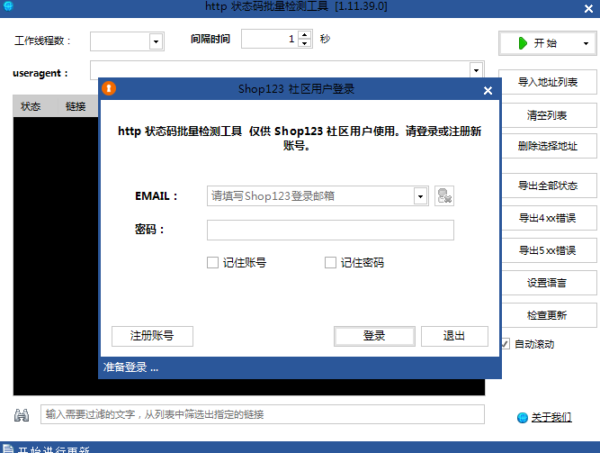
Task: Open the EMAIL history dropdown arrow
Action: (420, 196)
